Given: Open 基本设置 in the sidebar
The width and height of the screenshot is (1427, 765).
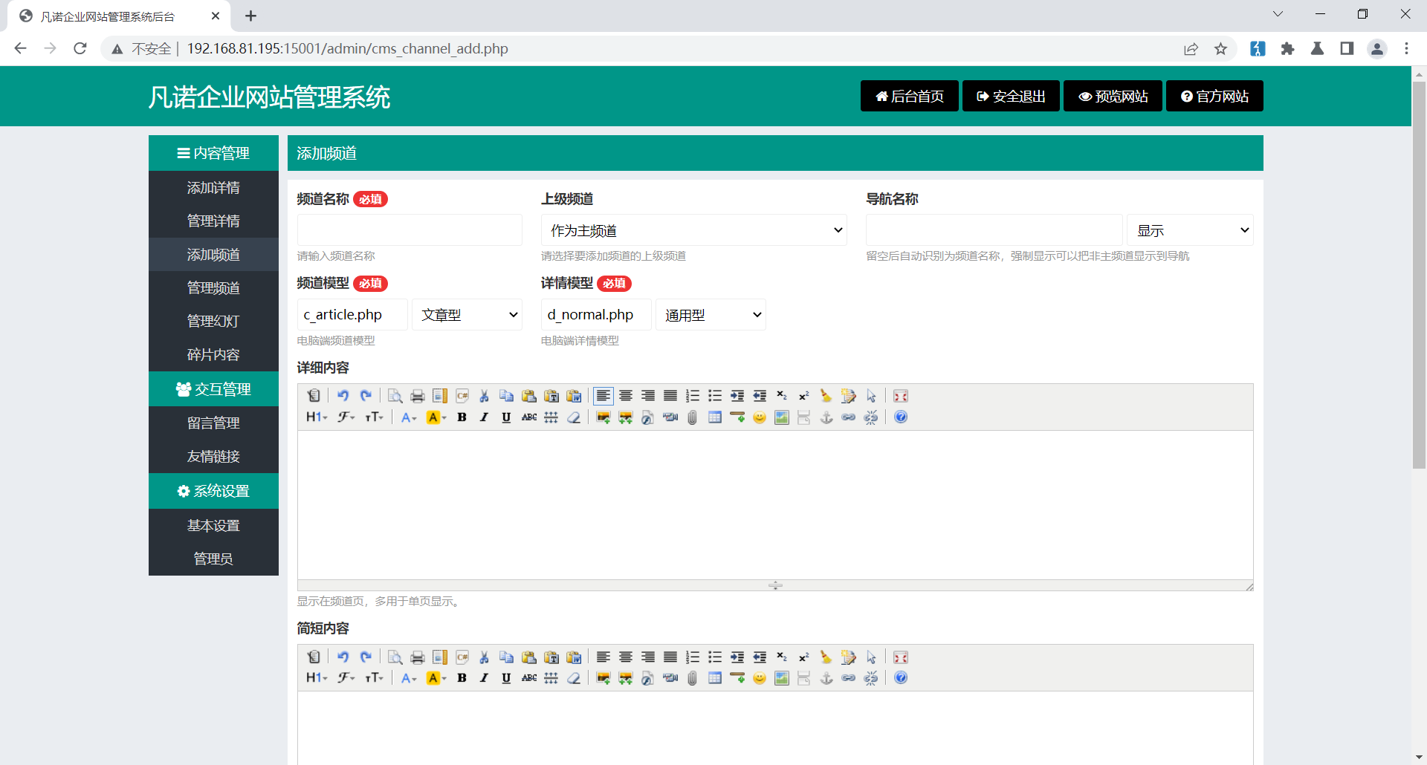Looking at the screenshot, I should [213, 526].
